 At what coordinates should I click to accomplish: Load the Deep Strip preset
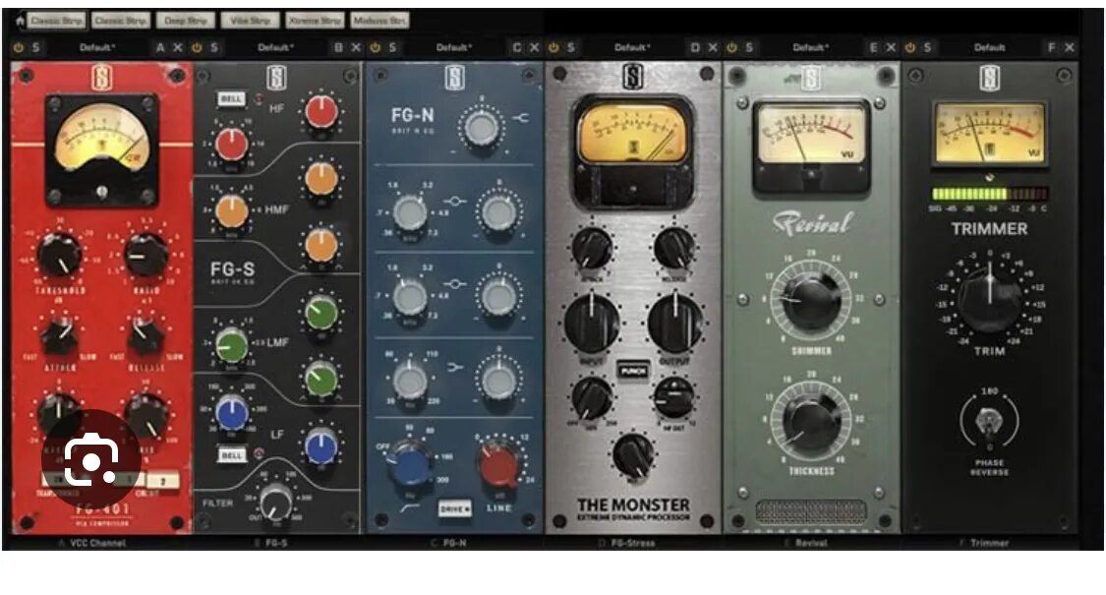click(x=186, y=21)
